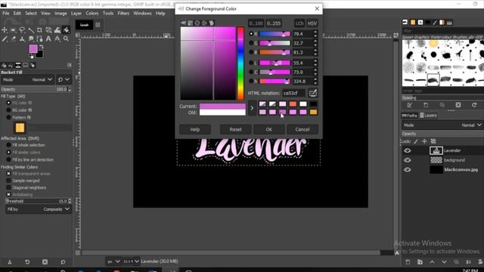Select the L lightness radio button
484x272 pixels.
pos(251,63)
